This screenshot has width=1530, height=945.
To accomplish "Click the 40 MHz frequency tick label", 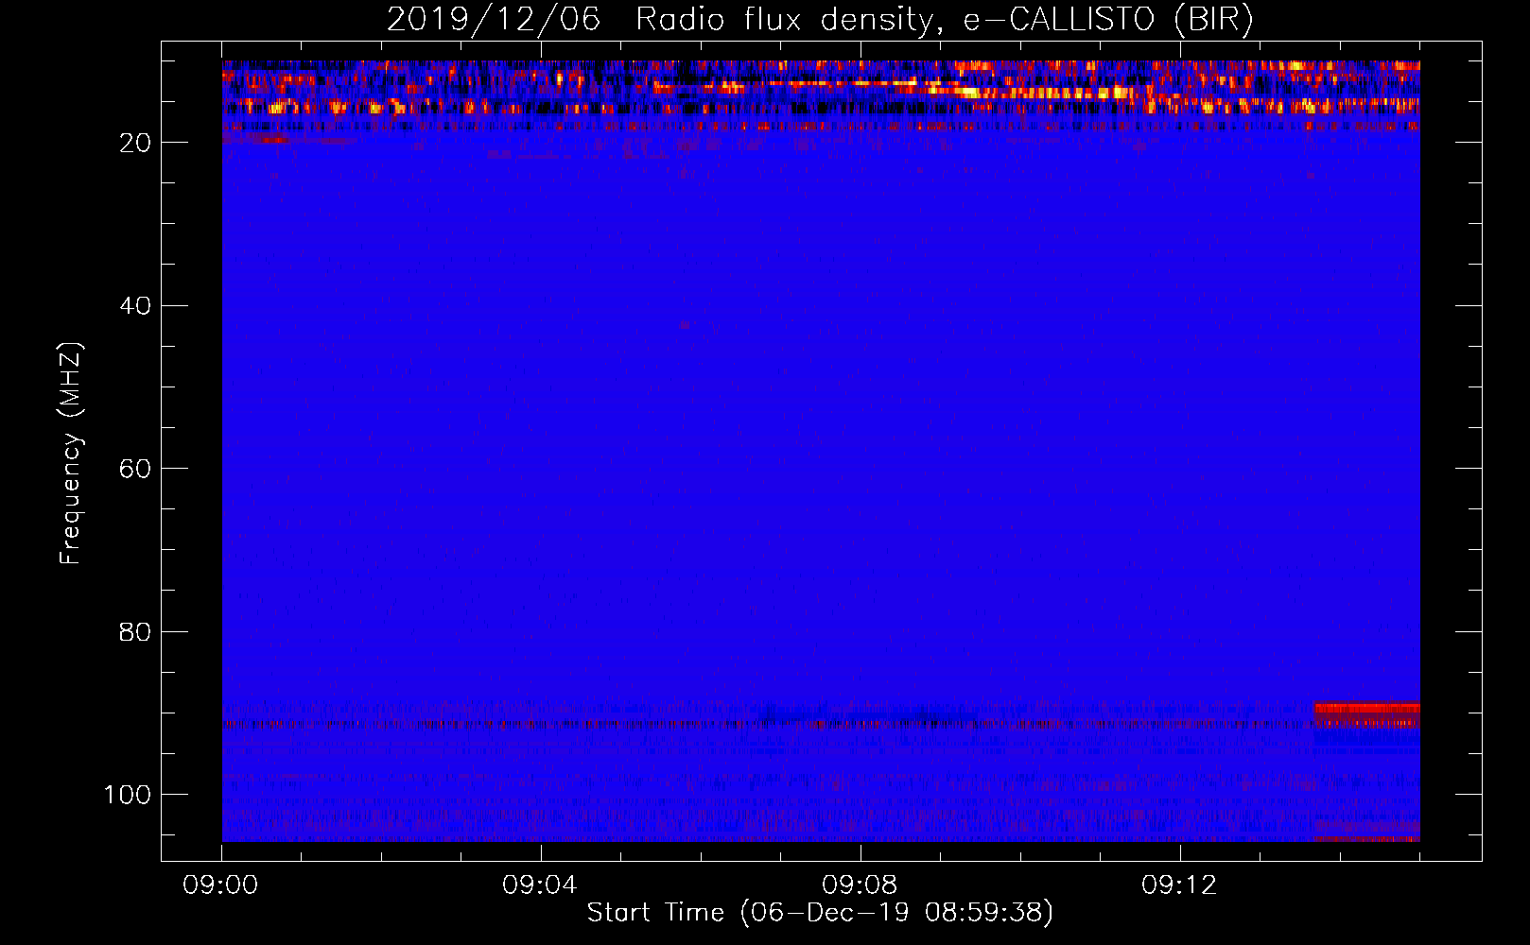I will click(x=135, y=306).
